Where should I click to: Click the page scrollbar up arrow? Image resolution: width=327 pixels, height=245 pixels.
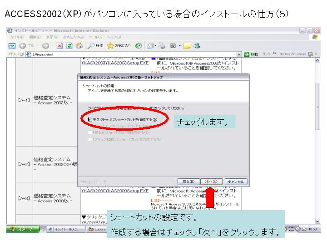pyautogui.click(x=317, y=60)
